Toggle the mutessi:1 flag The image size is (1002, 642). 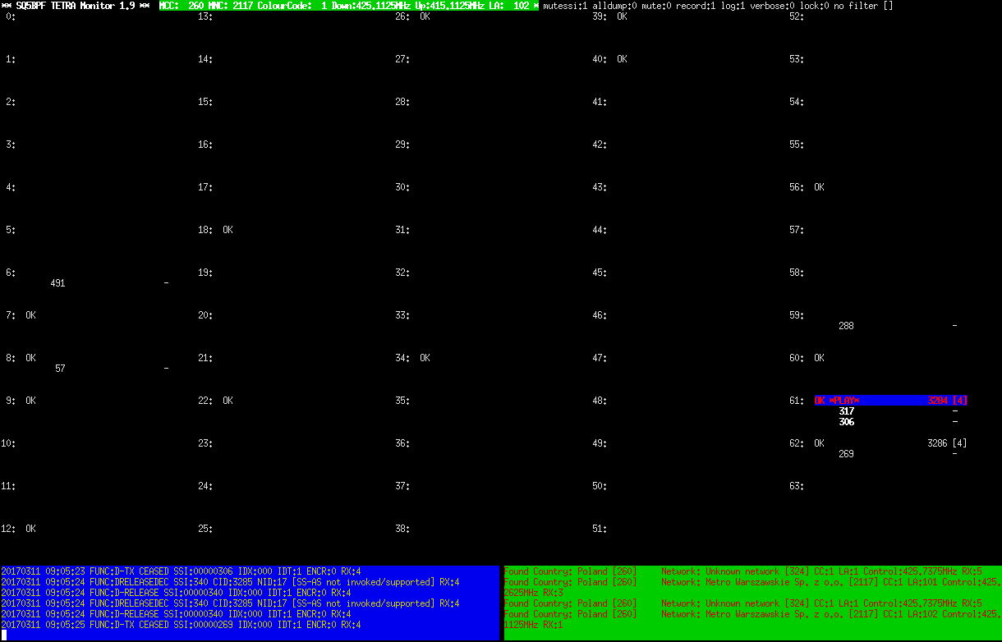pyautogui.click(x=565, y=6)
